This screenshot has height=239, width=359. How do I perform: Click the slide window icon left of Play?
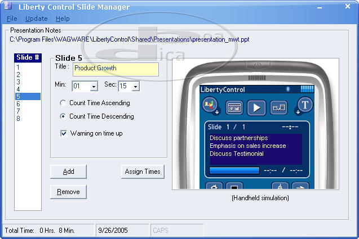point(234,107)
